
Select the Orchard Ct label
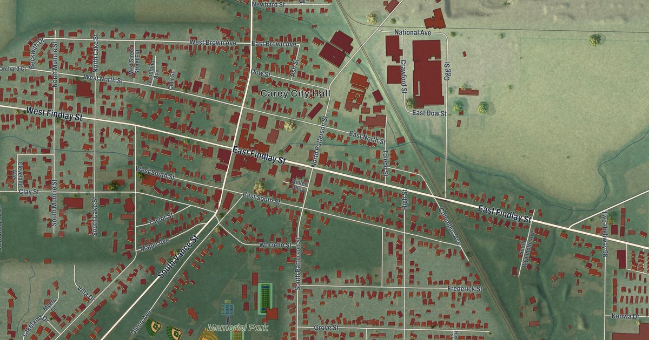[13, 69]
